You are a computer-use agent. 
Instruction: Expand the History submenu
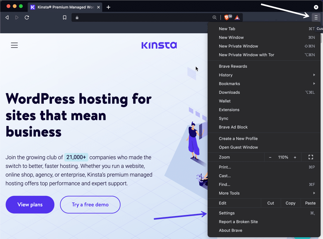pos(225,75)
